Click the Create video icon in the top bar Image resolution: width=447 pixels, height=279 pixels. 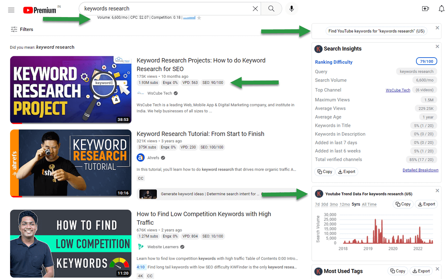tap(425, 9)
